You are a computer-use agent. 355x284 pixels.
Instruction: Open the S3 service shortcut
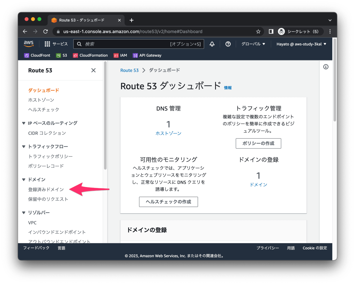pyautogui.click(x=62, y=55)
